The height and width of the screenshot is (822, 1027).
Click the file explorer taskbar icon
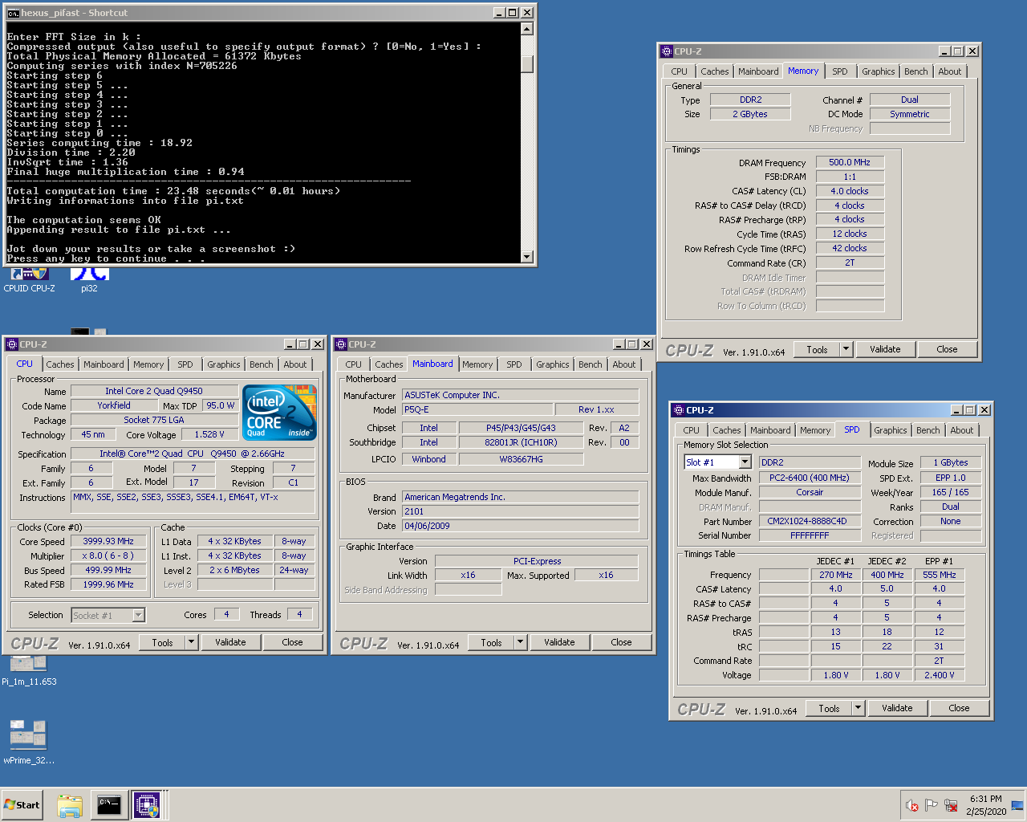70,804
